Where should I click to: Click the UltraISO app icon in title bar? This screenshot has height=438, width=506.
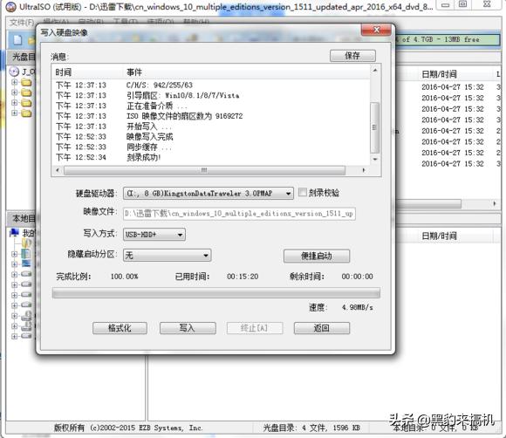[x=10, y=6]
